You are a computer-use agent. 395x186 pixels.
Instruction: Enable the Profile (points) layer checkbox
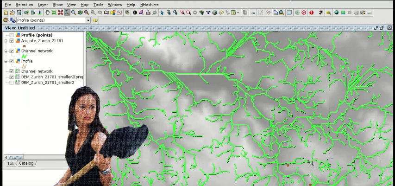pos(12,35)
